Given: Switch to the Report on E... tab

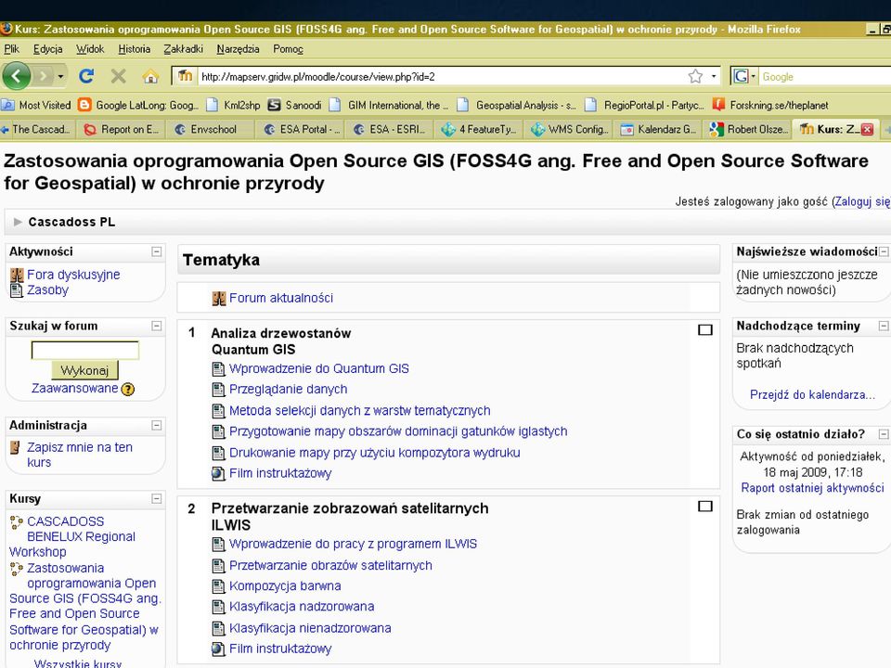Looking at the screenshot, I should [x=122, y=130].
